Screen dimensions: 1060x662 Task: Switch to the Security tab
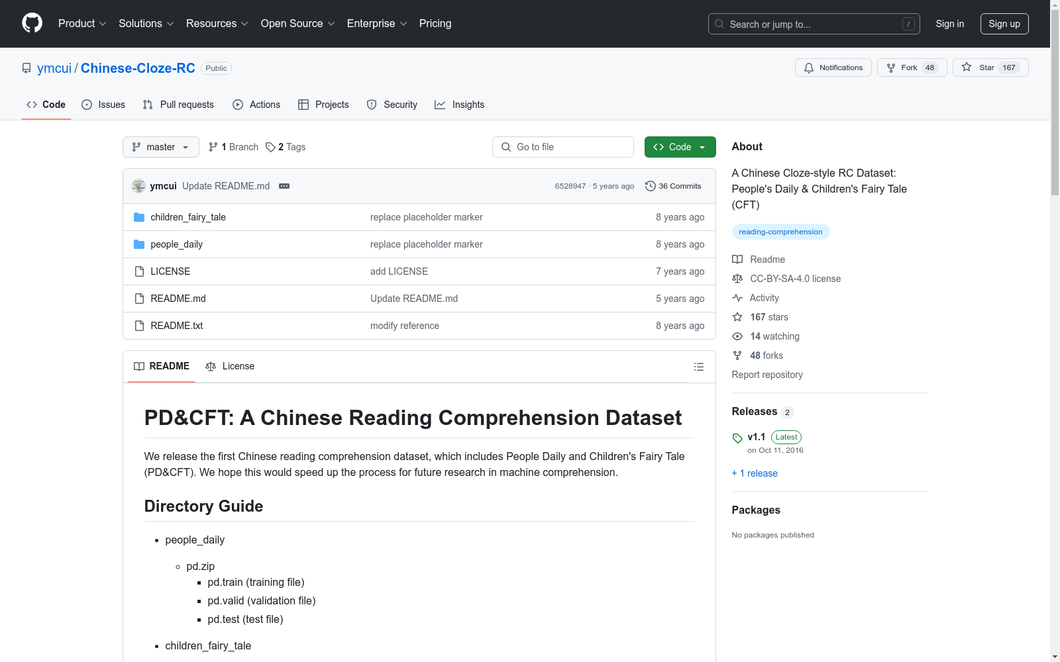[x=392, y=105]
